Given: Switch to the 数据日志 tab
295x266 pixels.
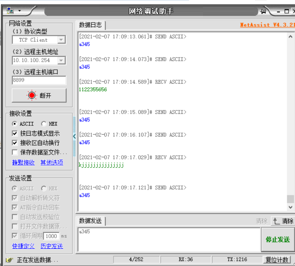Looking at the screenshot, I should tap(91, 25).
